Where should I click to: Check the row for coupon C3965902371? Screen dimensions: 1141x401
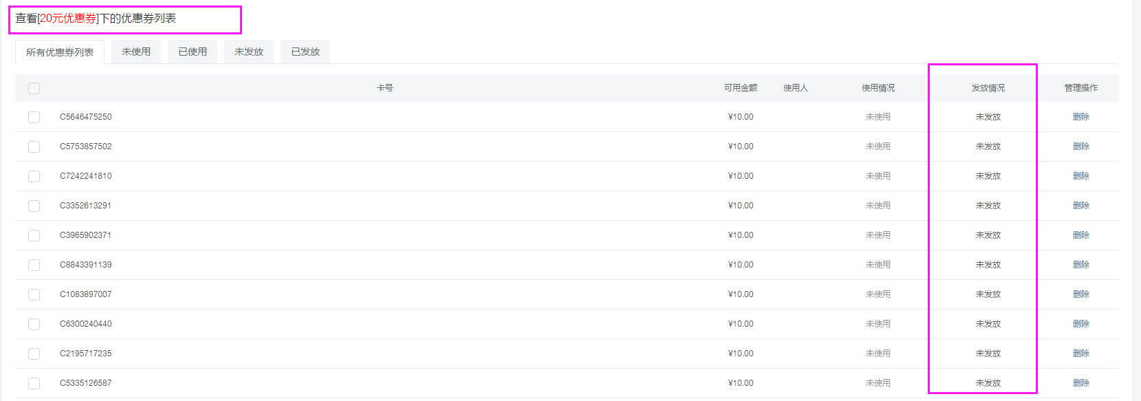click(x=34, y=235)
